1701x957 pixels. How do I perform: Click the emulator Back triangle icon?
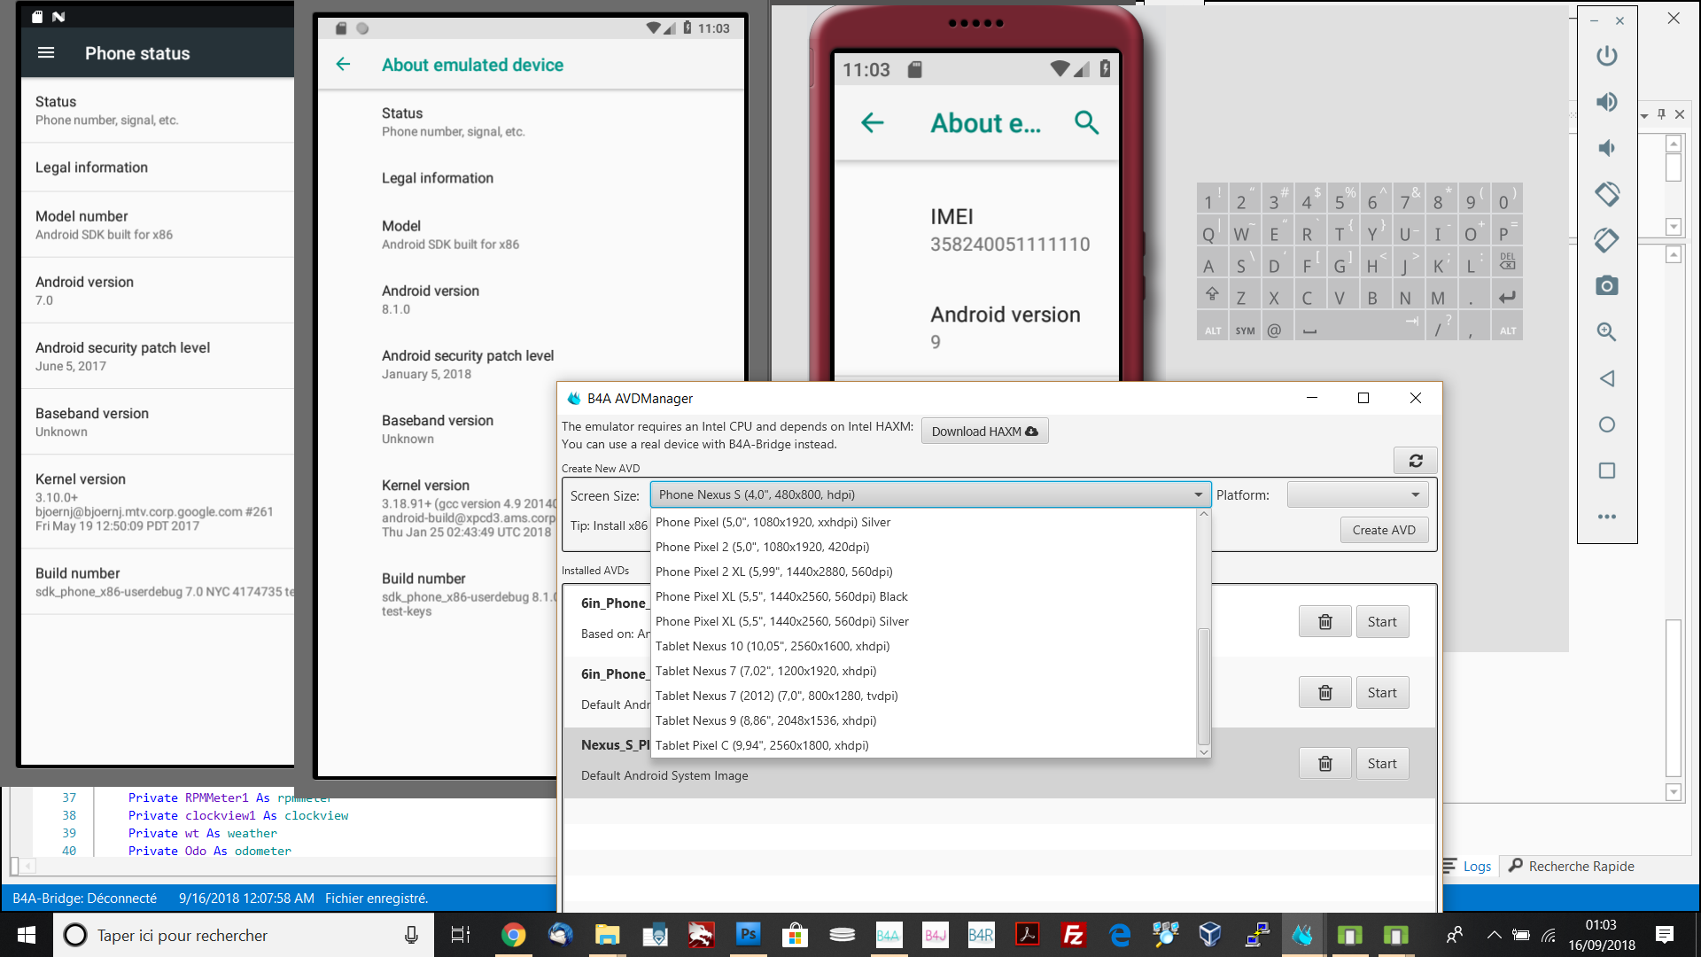pyautogui.click(x=1606, y=378)
